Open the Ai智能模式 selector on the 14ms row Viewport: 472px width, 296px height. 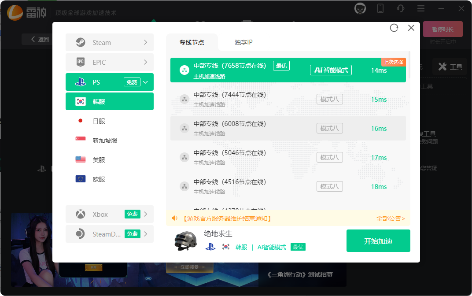(x=331, y=70)
